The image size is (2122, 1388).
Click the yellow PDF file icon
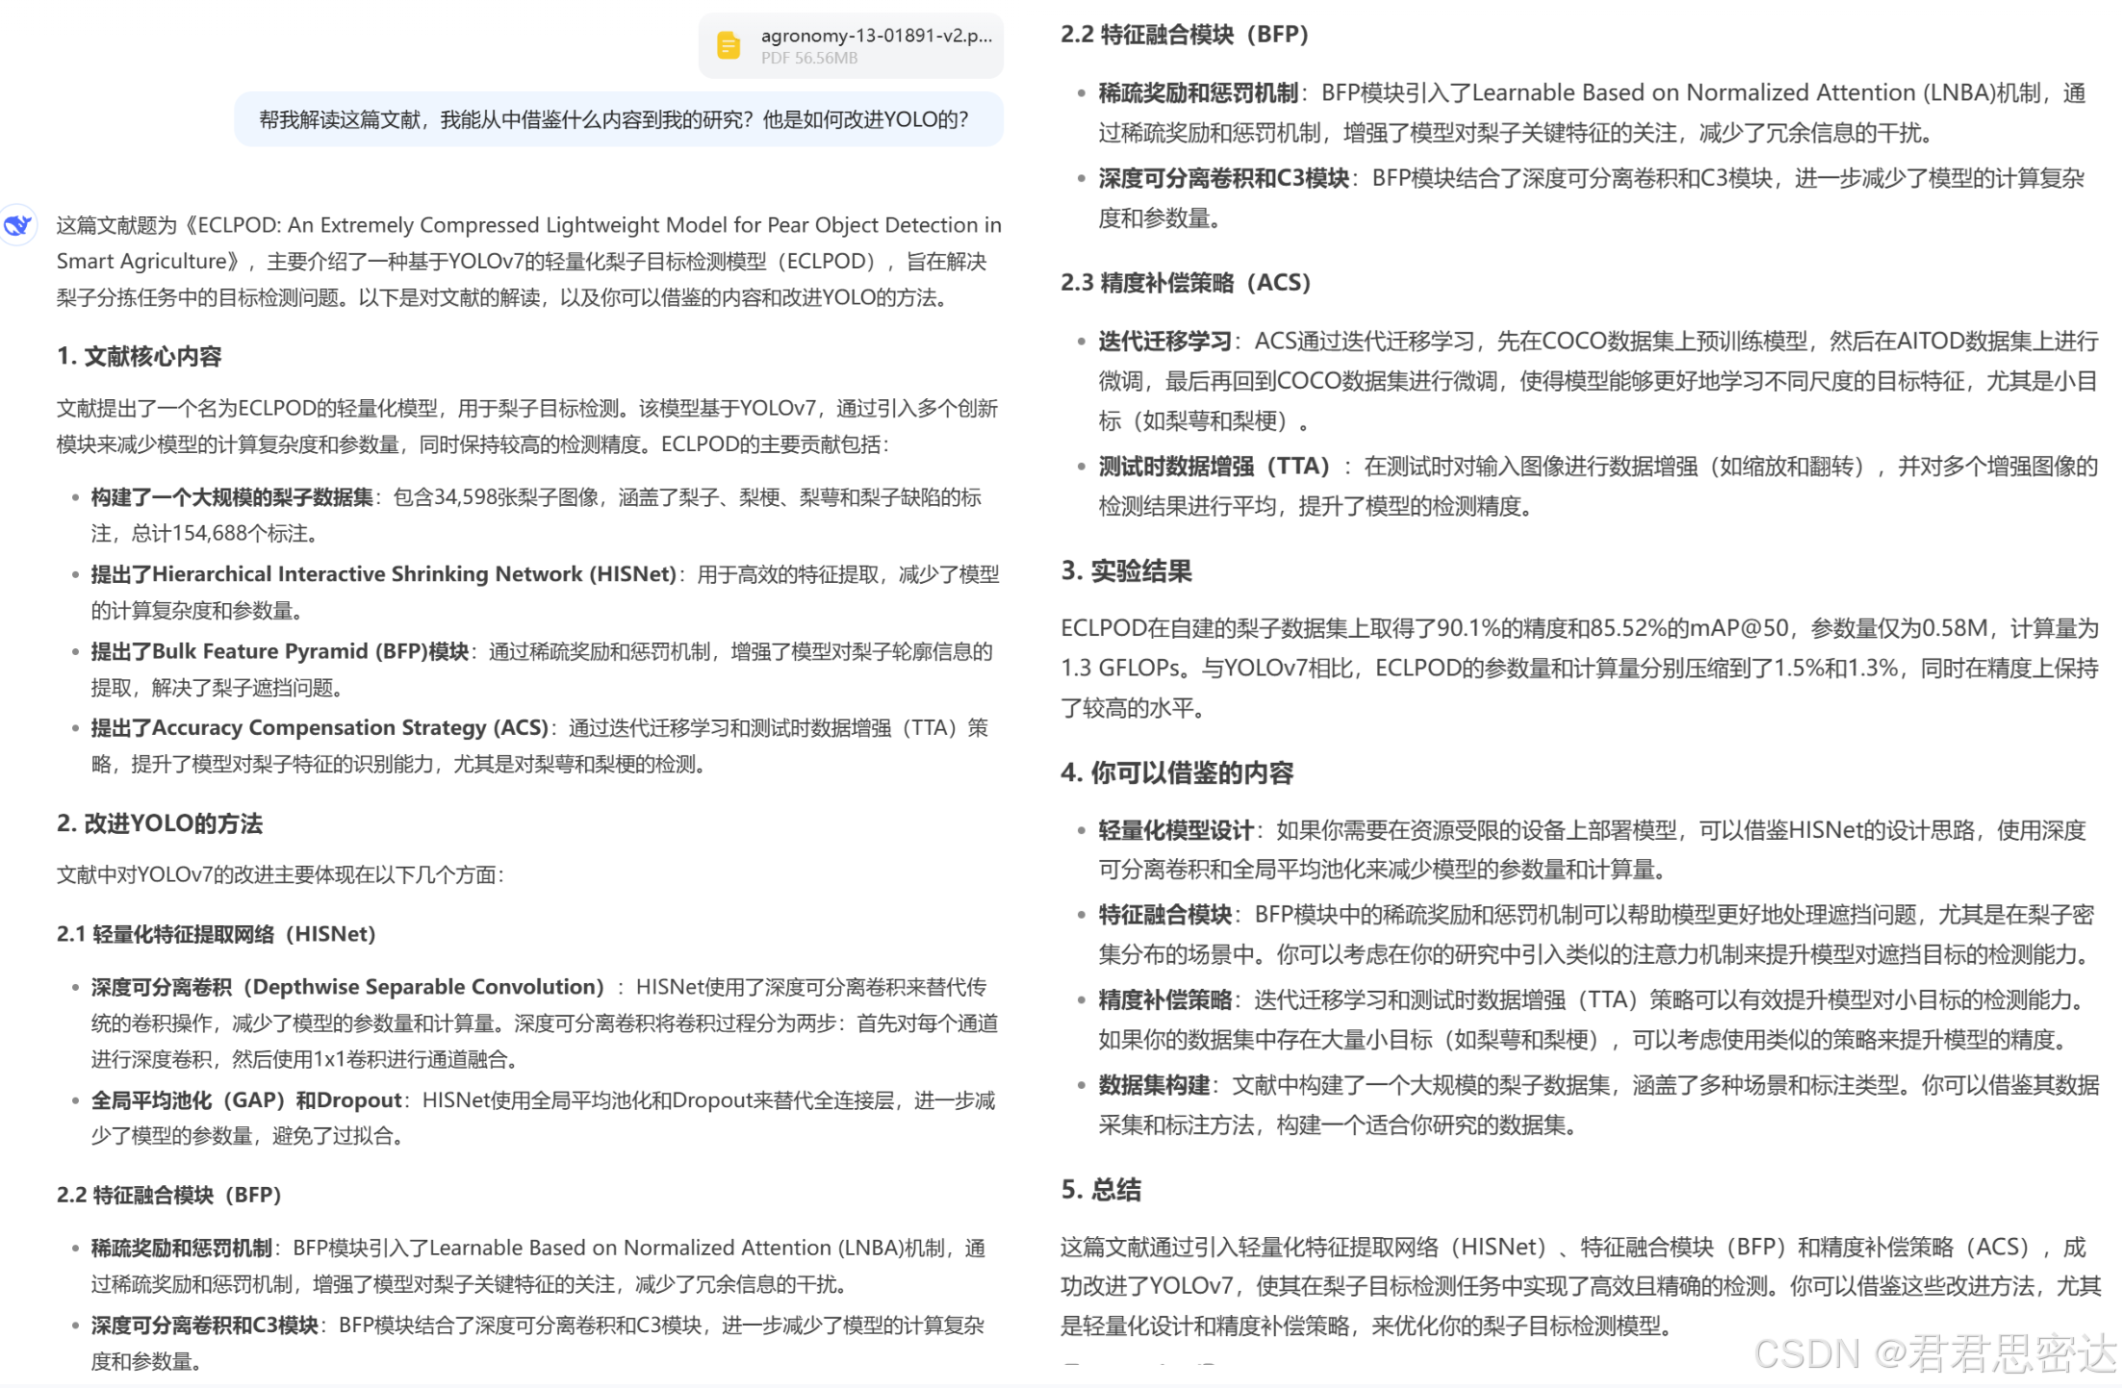(x=729, y=45)
